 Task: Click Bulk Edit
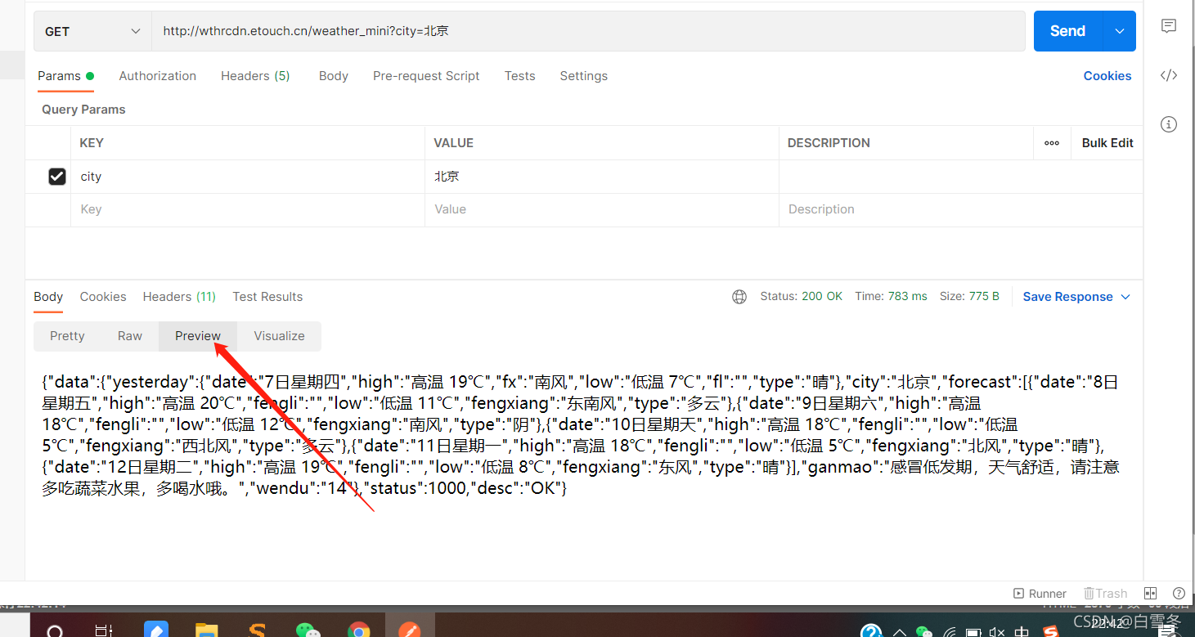(1107, 142)
